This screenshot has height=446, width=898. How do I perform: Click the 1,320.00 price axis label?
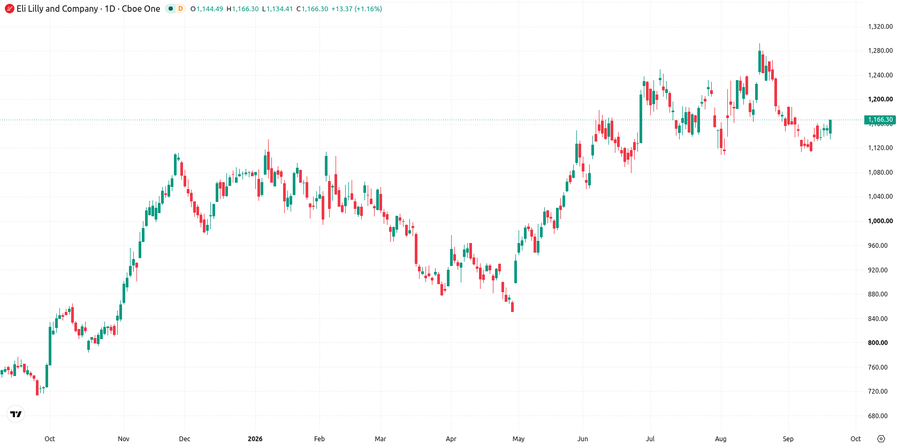pos(880,26)
